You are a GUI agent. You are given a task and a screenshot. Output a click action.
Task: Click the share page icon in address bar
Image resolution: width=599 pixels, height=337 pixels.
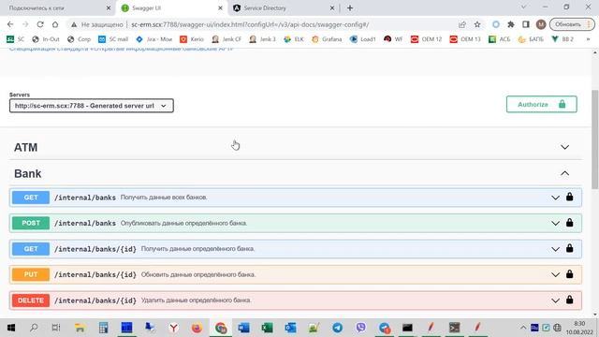pos(462,24)
